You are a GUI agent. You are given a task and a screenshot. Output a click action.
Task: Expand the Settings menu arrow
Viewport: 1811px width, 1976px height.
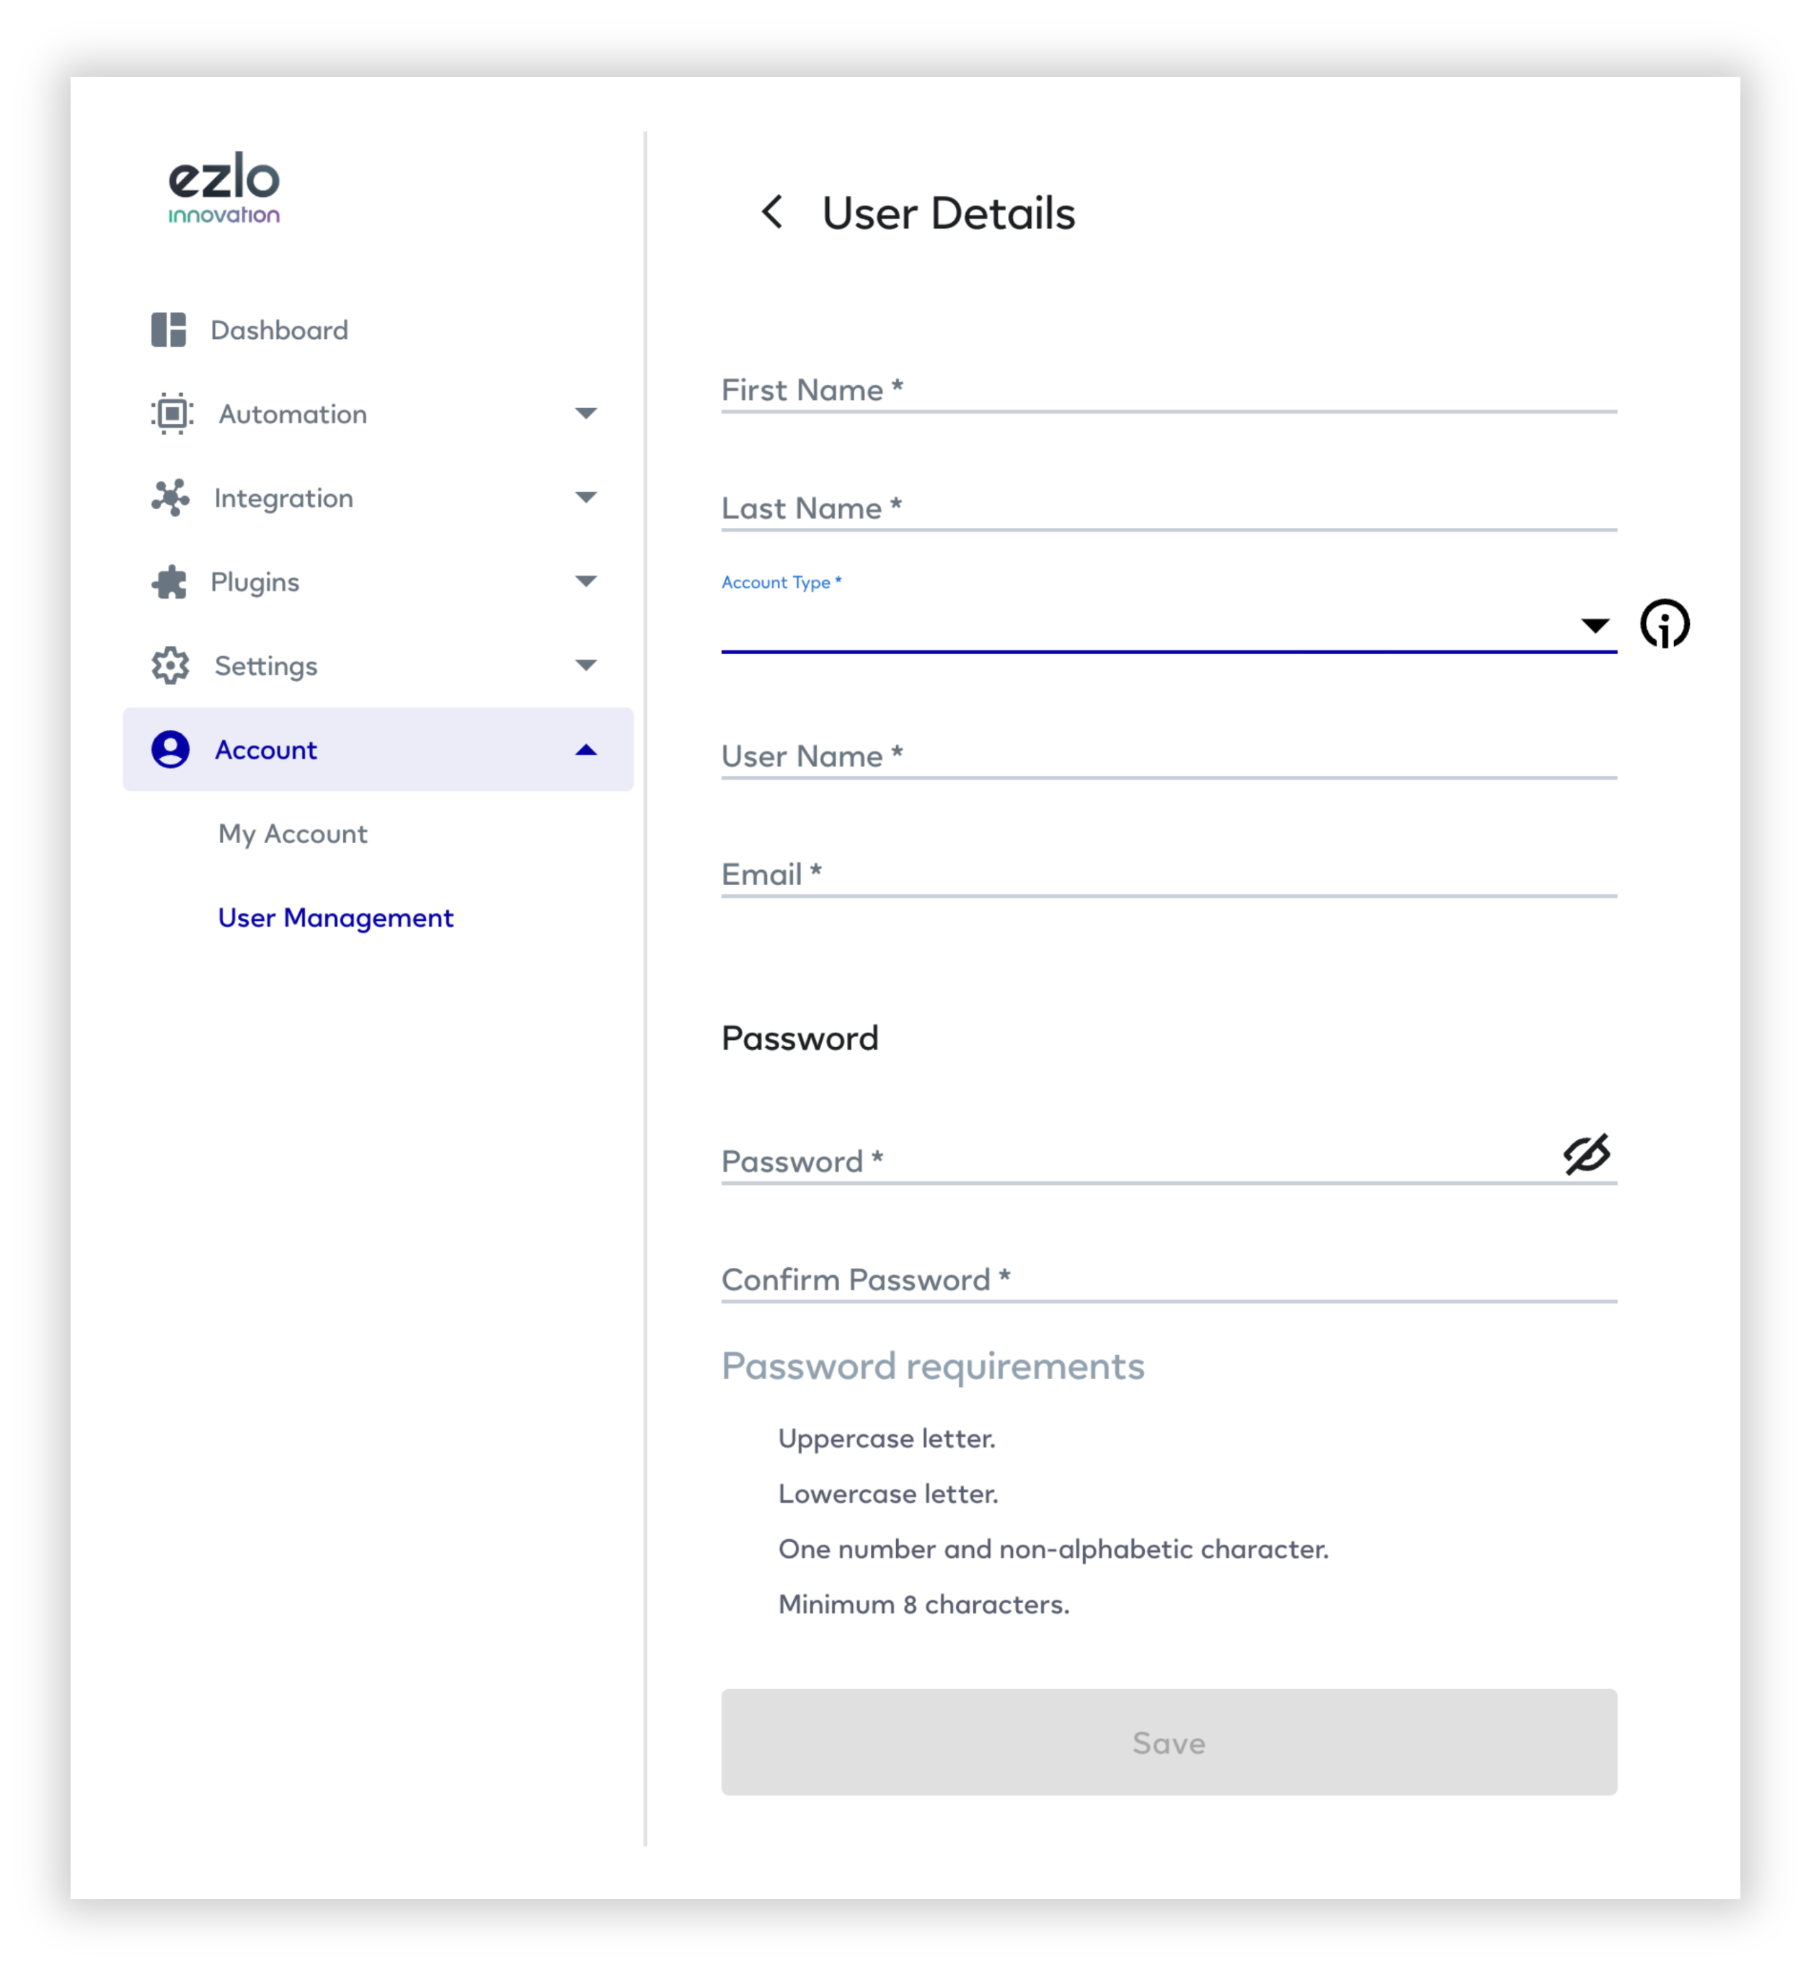click(x=586, y=666)
